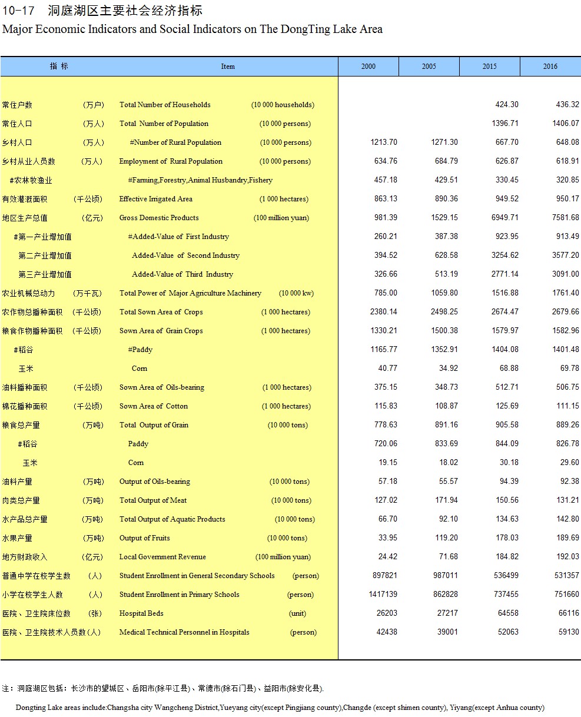Click Total Sown Area of Crops label
The width and height of the screenshot is (581, 717).
161,312
